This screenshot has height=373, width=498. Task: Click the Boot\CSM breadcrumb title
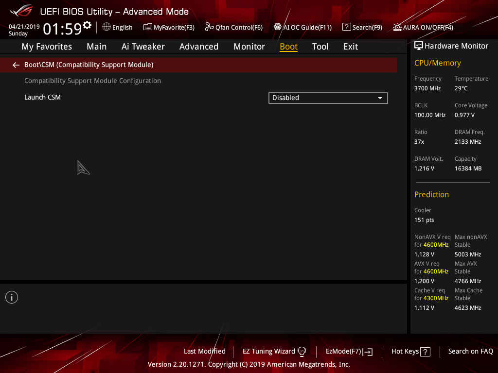click(x=89, y=65)
